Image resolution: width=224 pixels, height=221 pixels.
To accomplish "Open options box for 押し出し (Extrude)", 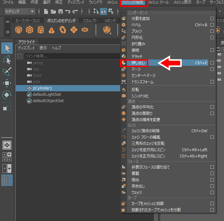I will pos(212,63).
